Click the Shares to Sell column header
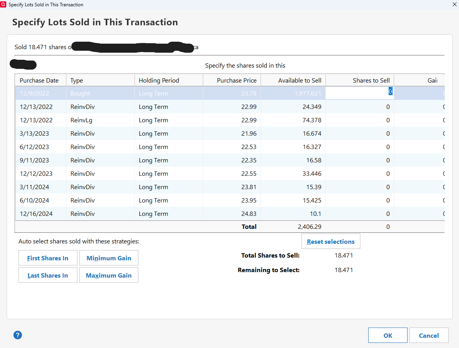The image size is (459, 348). point(371,80)
